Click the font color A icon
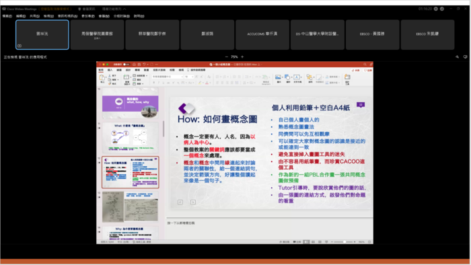 click(x=207, y=83)
